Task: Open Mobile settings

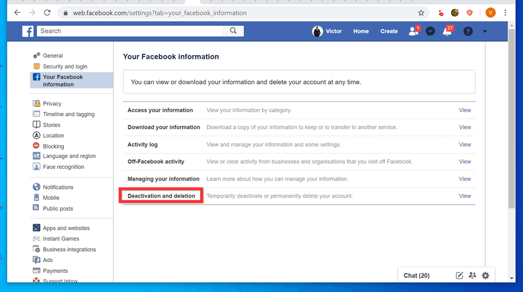Action: [51, 197]
